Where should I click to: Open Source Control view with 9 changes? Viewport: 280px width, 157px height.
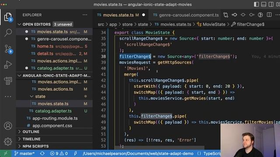8,49
